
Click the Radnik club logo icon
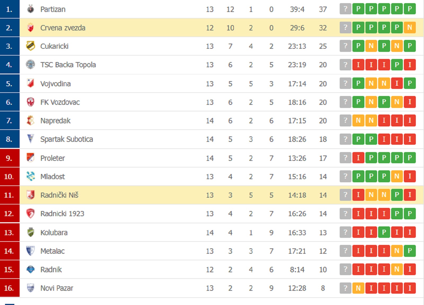click(30, 270)
